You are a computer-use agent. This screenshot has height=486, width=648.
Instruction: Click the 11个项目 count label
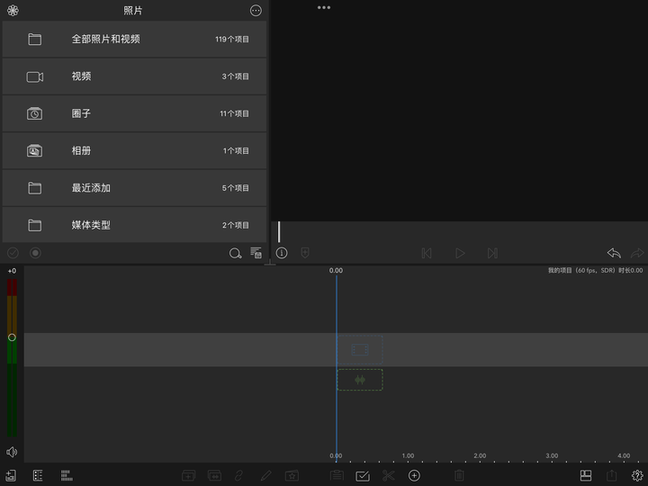[234, 113]
